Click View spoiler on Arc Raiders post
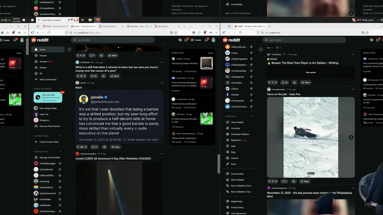The height and width of the screenshot is (215, 383). coord(311,72)
